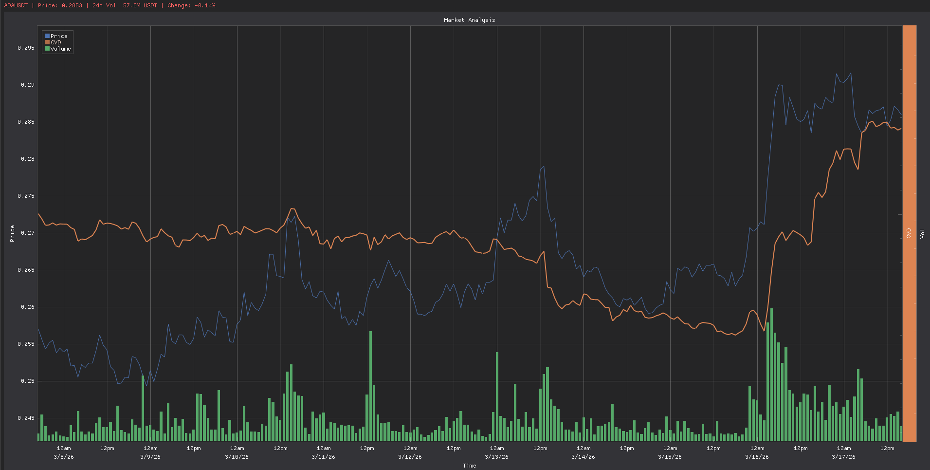
Task: Click the blue Price legend swatch
Action: coord(48,36)
